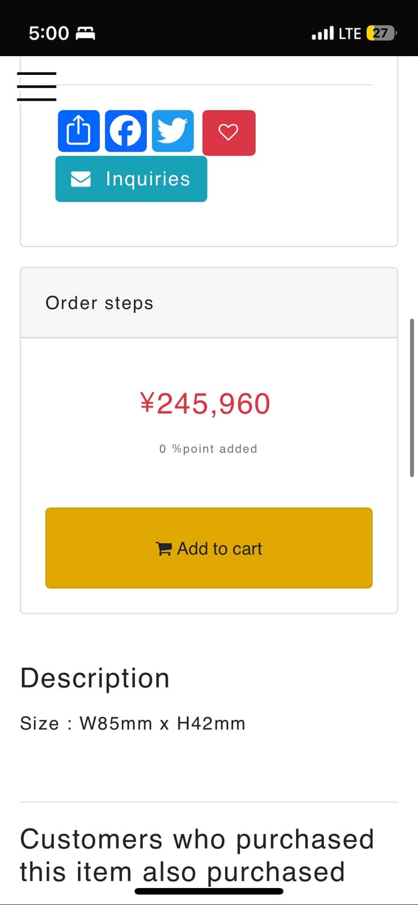Tap the shopping cart icon

163,548
